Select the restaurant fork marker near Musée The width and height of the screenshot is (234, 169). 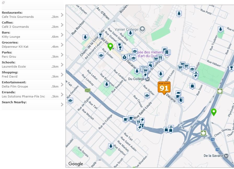click(160, 58)
